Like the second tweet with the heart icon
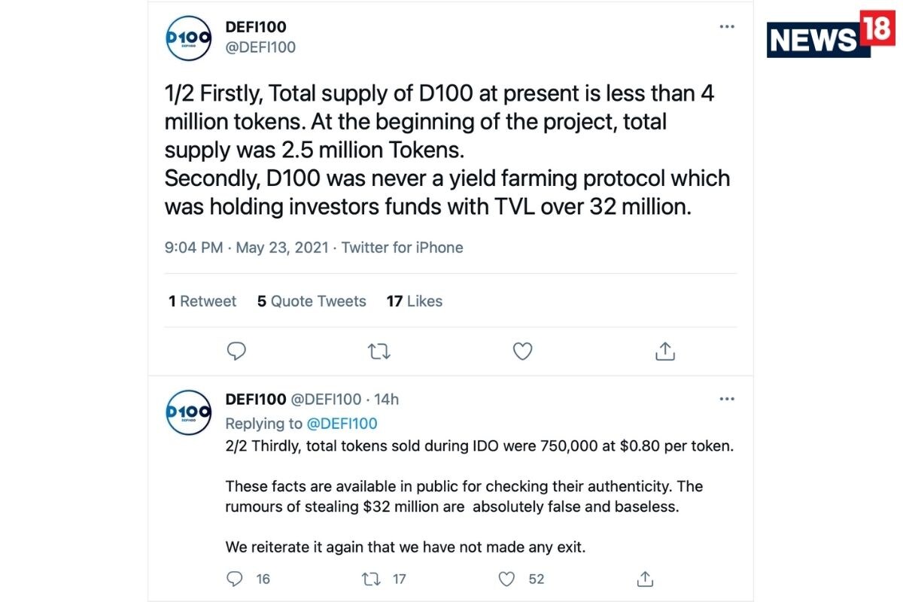The image size is (903, 602). 505,579
